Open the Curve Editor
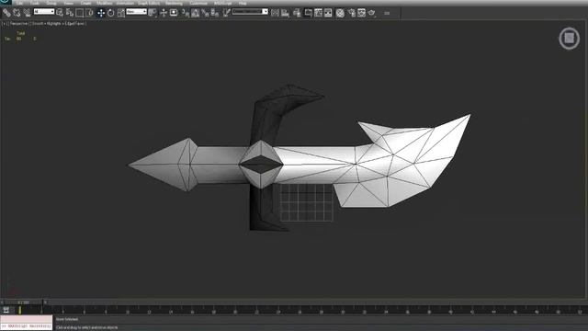 click(319, 13)
